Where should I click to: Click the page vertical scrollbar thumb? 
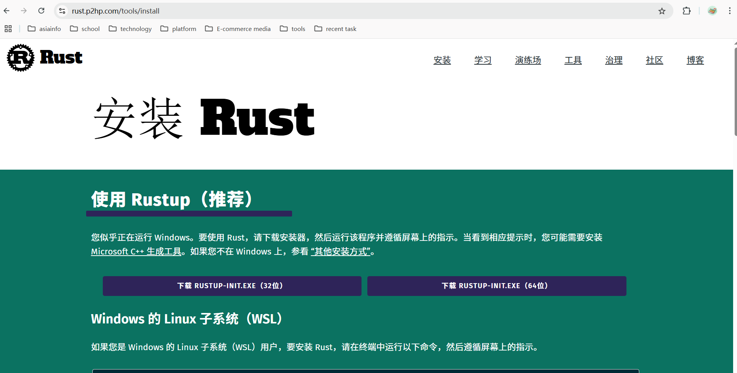(735, 91)
